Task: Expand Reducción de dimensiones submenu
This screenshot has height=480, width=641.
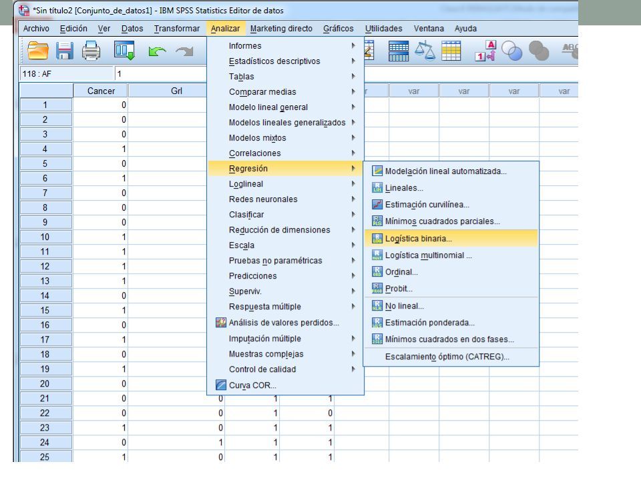Action: (285, 230)
